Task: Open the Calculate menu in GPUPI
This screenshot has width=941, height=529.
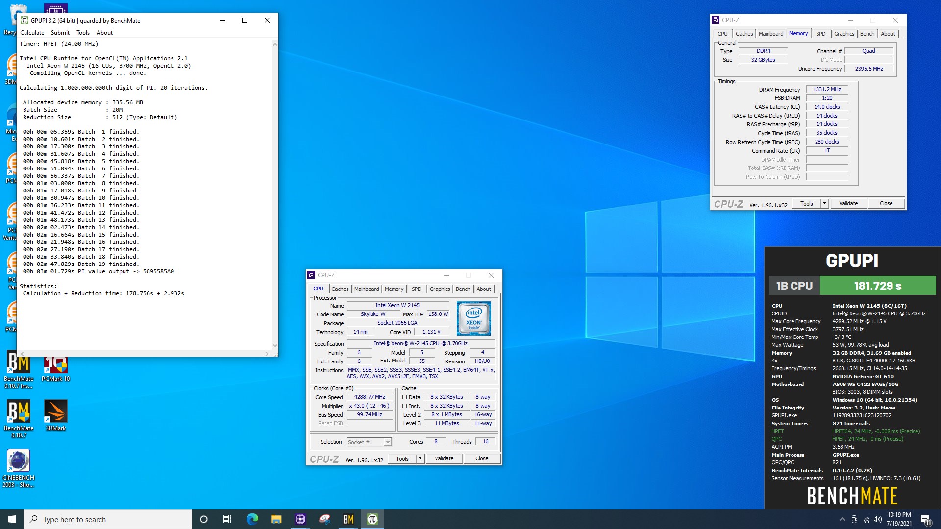Action: point(32,33)
